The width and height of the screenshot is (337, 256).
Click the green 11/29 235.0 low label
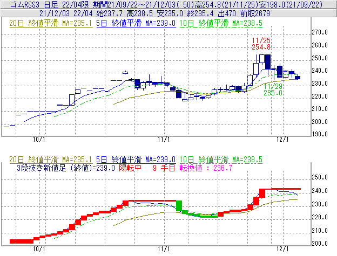coord(273,89)
